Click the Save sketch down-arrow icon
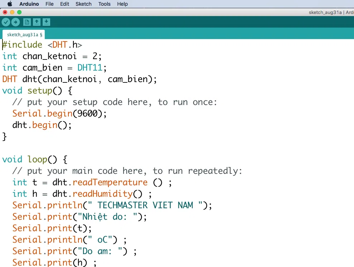The image size is (354, 267). pos(46,22)
